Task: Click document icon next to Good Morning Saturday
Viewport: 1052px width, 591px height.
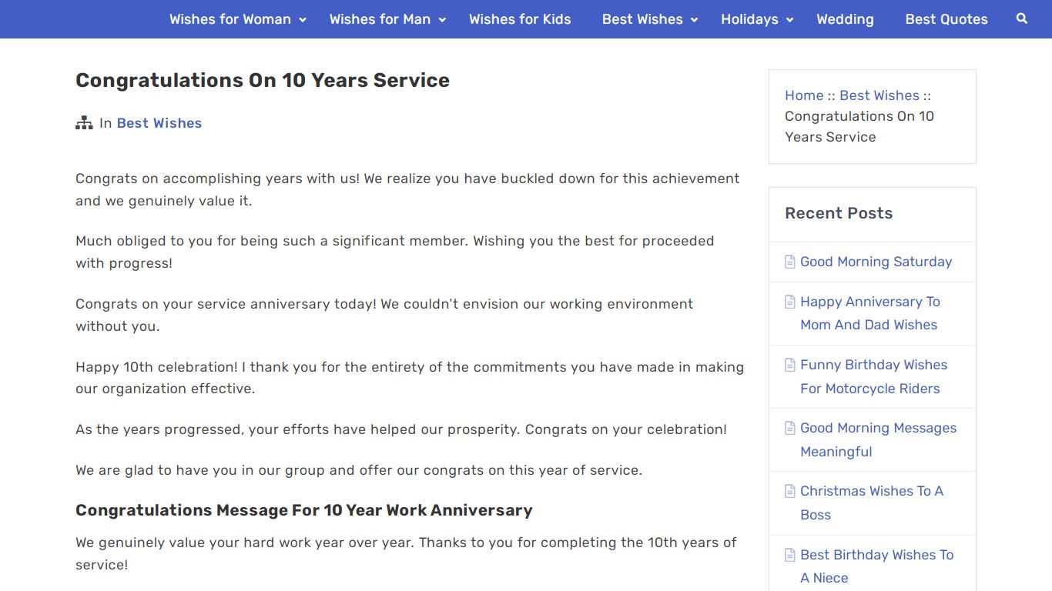Action: tap(789, 262)
